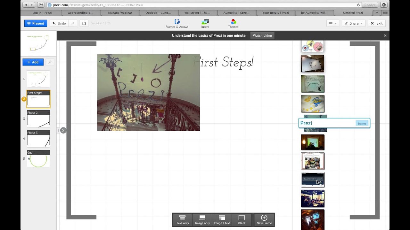Select path step 1 thumbnail
The width and height of the screenshot is (410, 230).
(x=38, y=79)
